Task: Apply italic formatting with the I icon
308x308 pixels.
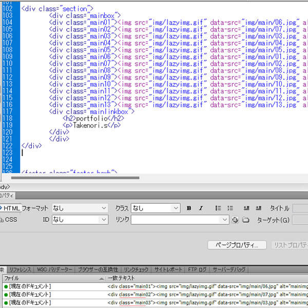Action: point(201,208)
